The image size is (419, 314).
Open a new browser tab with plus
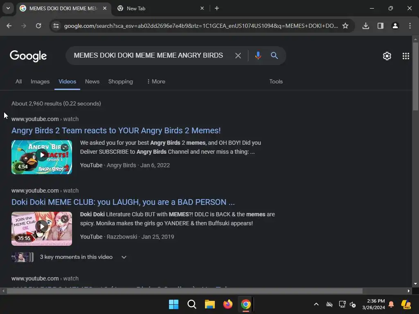pos(217,8)
